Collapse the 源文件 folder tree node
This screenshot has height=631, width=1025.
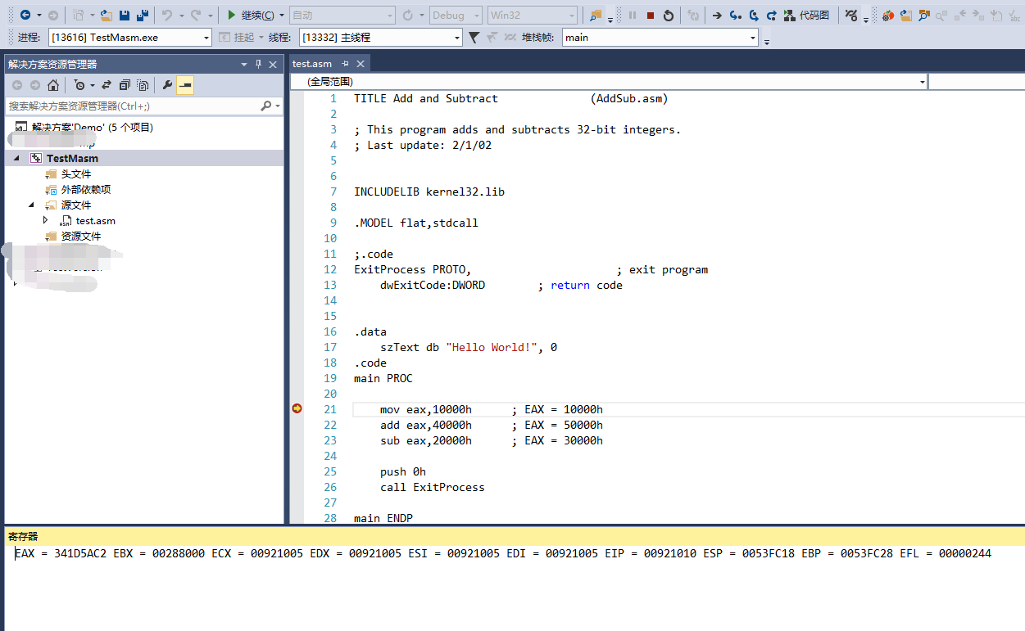coord(32,205)
